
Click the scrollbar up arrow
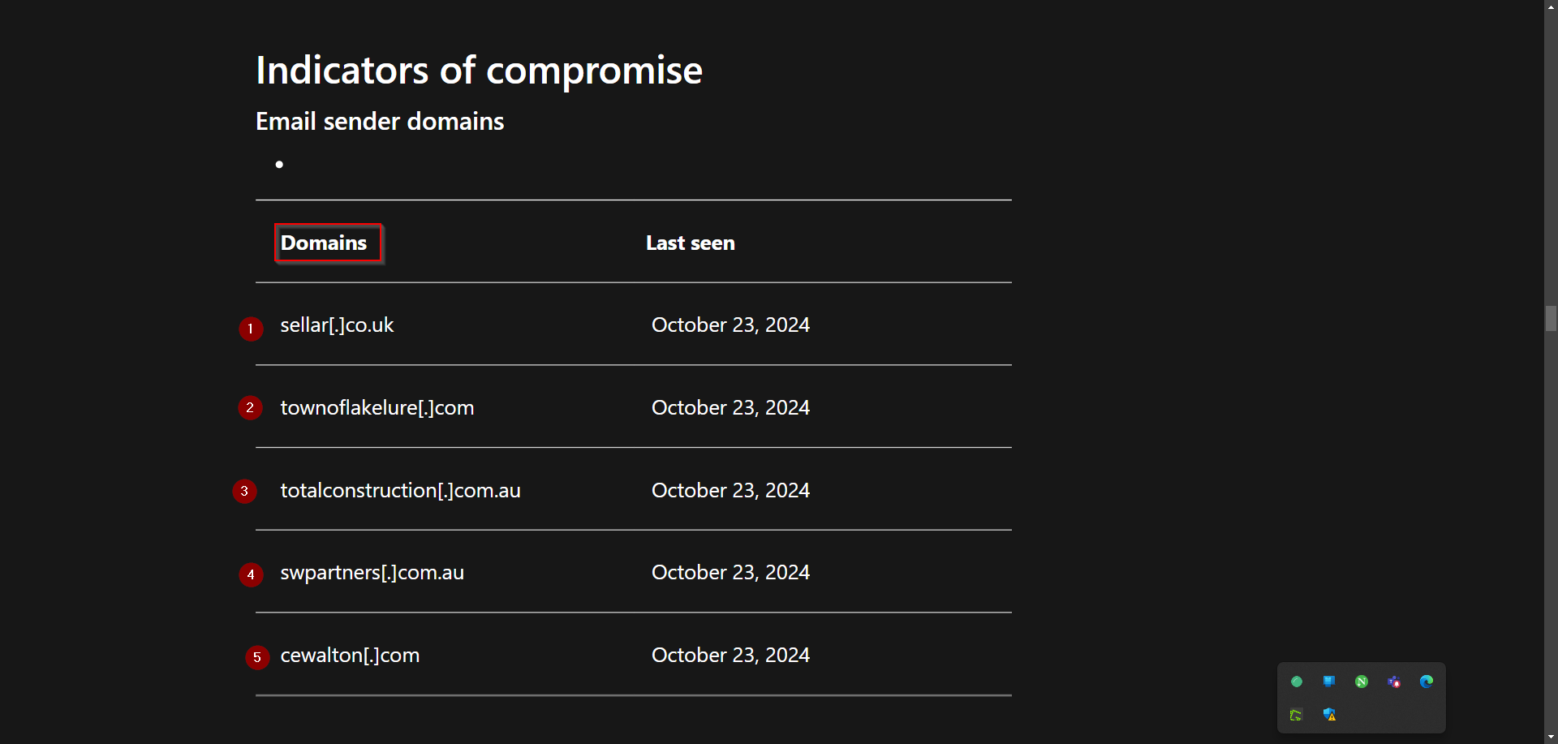coord(1551,6)
